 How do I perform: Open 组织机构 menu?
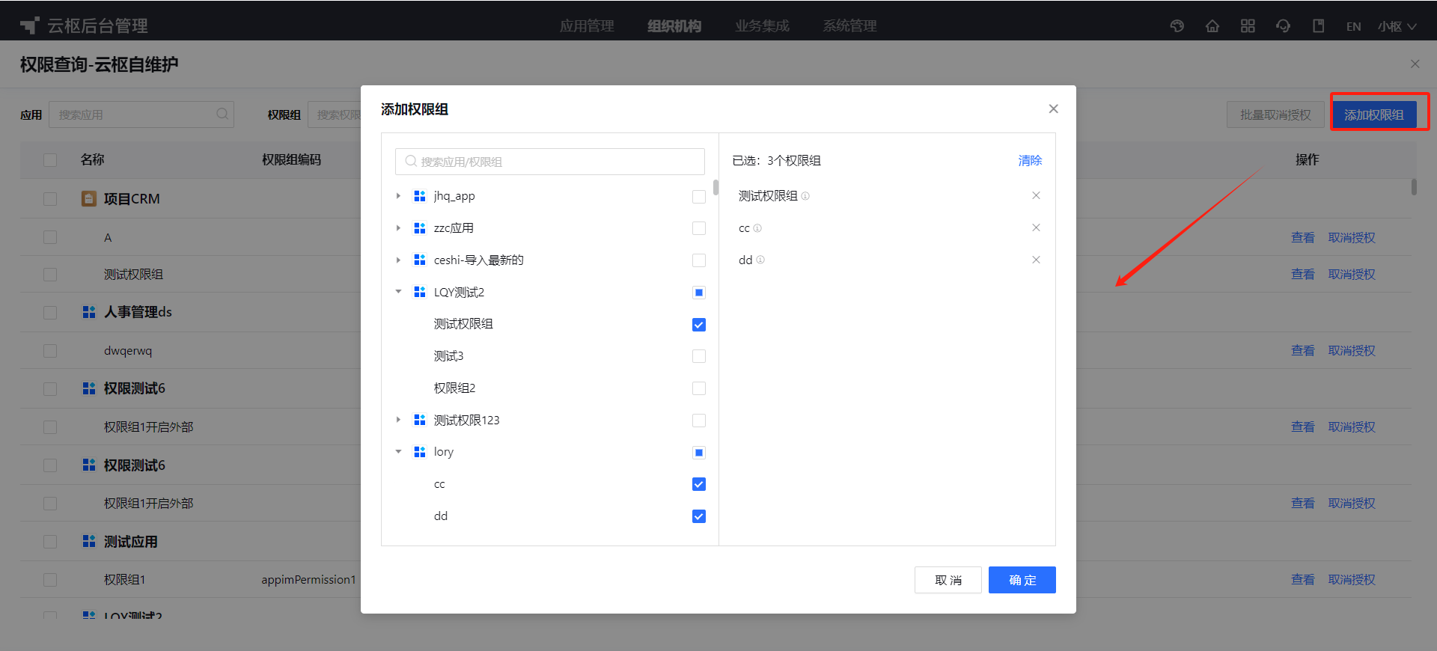pyautogui.click(x=674, y=26)
